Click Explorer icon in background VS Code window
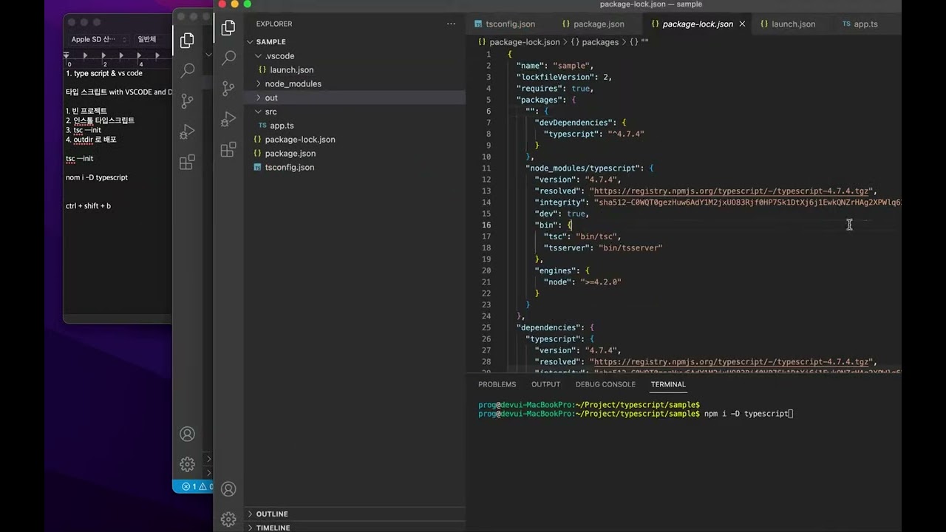The height and width of the screenshot is (532, 946). (187, 40)
